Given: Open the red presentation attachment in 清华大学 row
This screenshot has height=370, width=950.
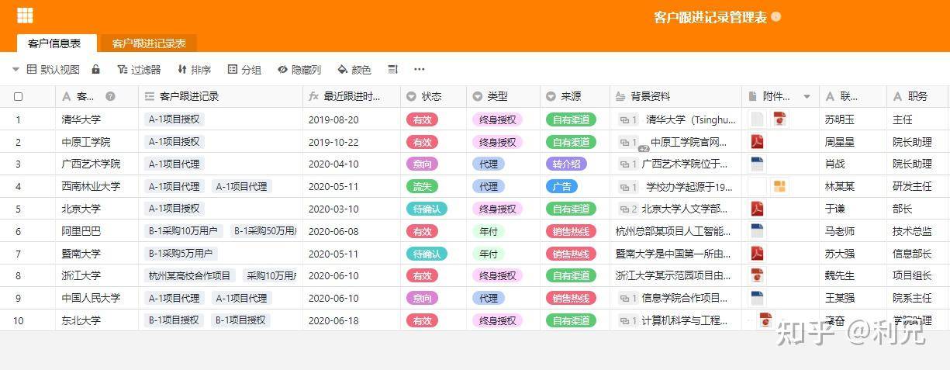Looking at the screenshot, I should [x=779, y=119].
